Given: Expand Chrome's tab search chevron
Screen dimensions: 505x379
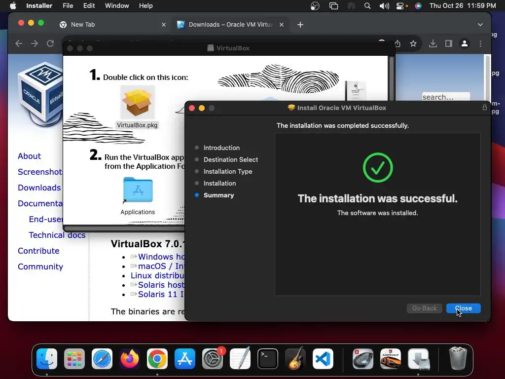Looking at the screenshot, I should (480, 25).
